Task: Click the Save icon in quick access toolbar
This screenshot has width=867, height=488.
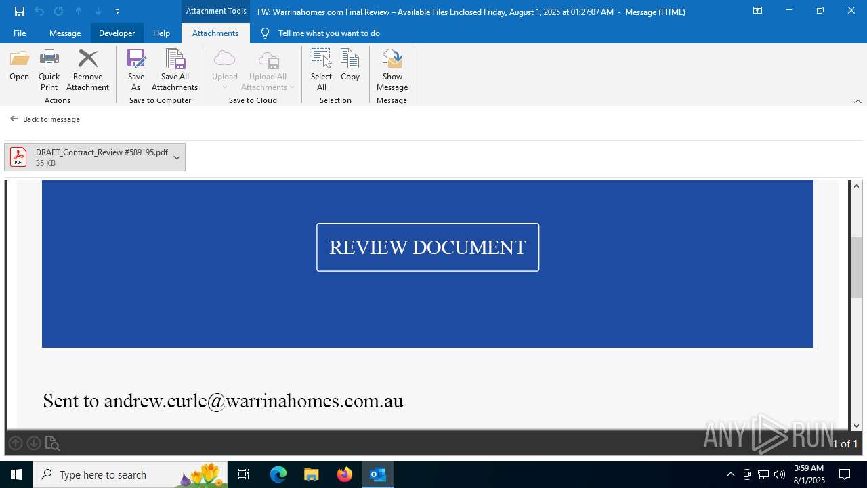Action: [x=20, y=12]
